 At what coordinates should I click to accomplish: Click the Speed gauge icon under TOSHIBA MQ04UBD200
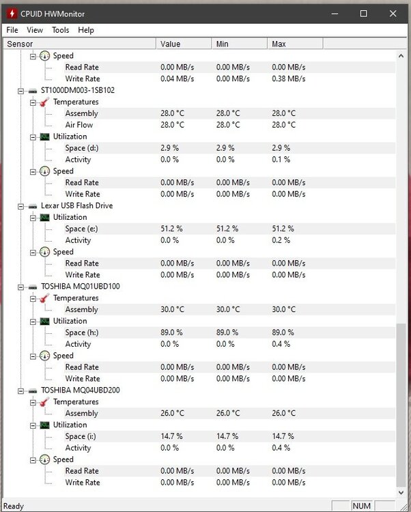[x=44, y=459]
